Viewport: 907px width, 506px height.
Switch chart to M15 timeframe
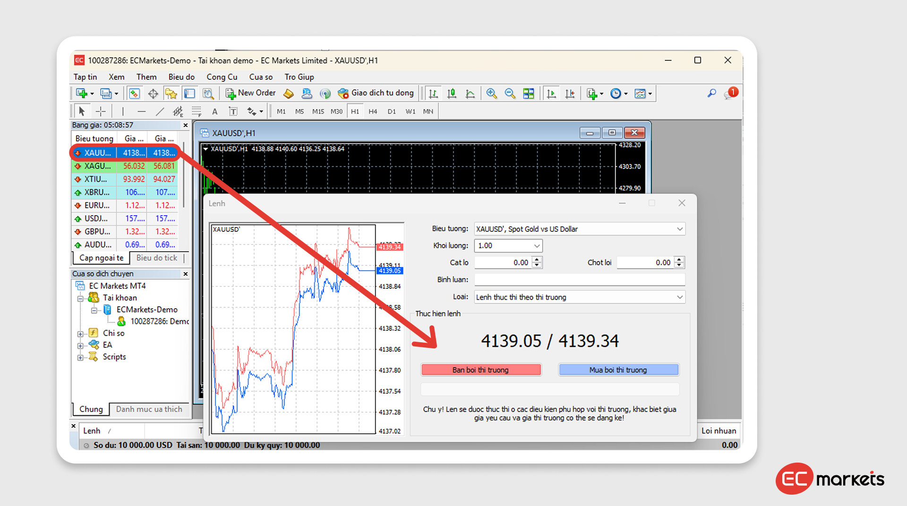(x=318, y=111)
